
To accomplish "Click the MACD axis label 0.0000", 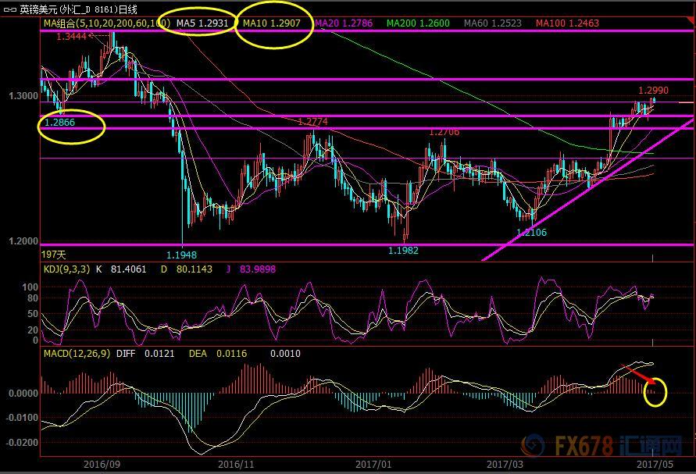I will (x=23, y=394).
